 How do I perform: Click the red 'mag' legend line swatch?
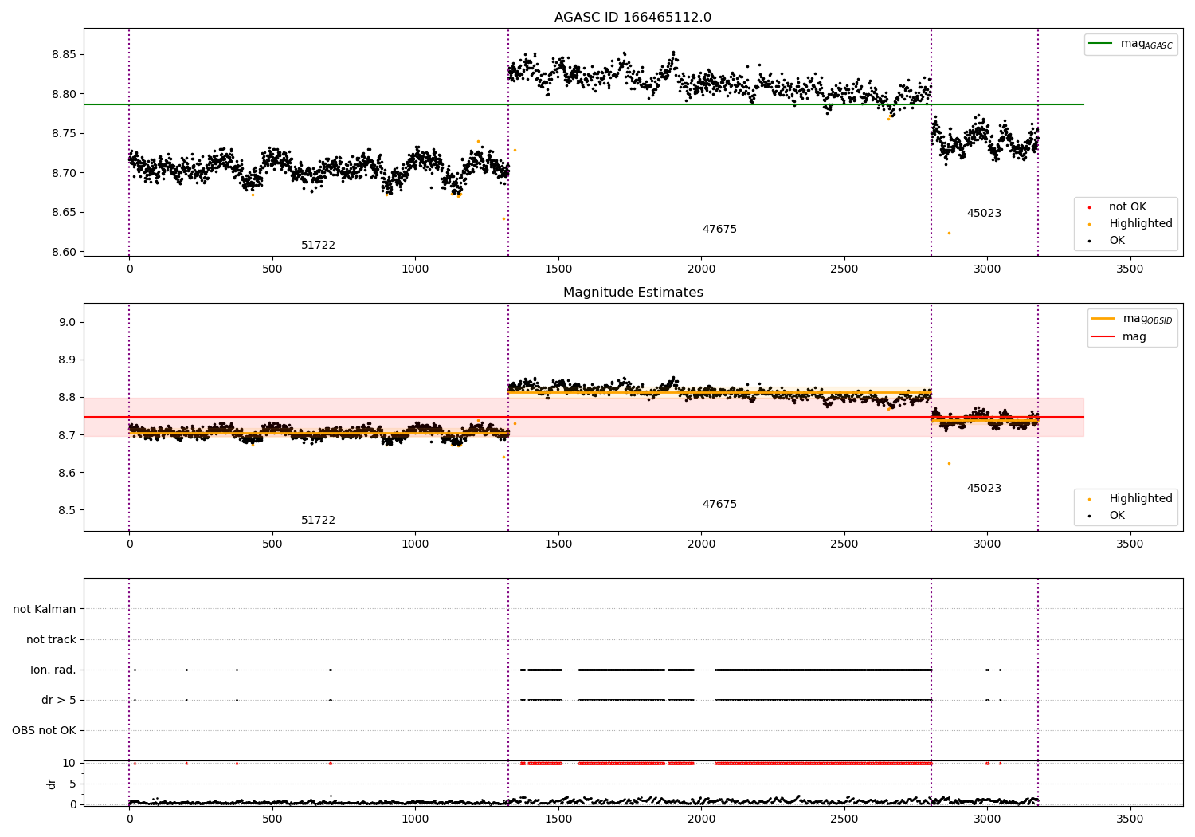point(1103,336)
